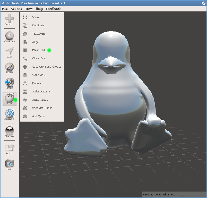Click the Close Cracks icon

(25, 59)
